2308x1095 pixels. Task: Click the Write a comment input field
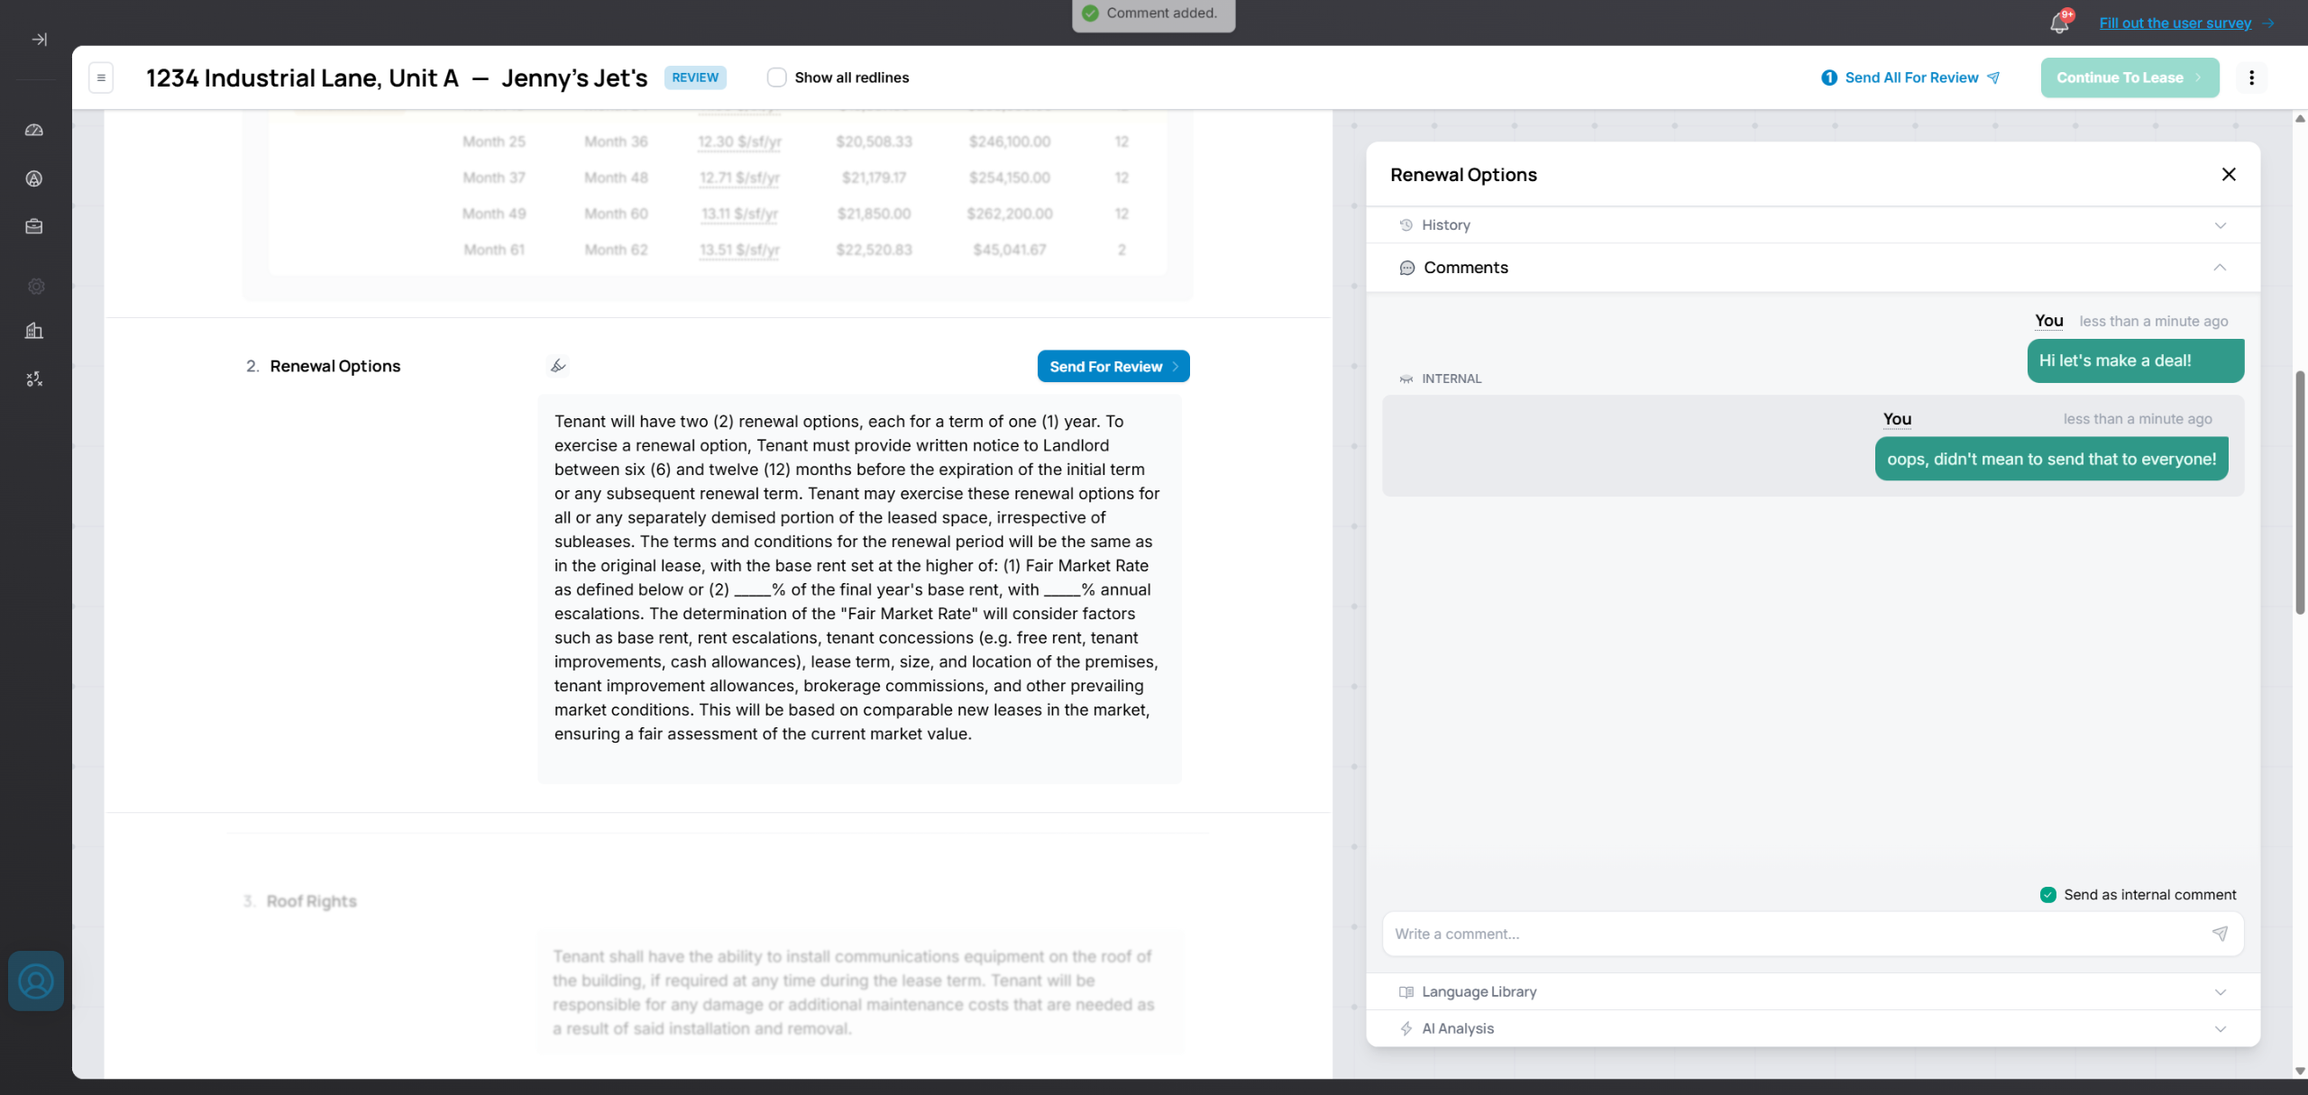[x=1794, y=934]
